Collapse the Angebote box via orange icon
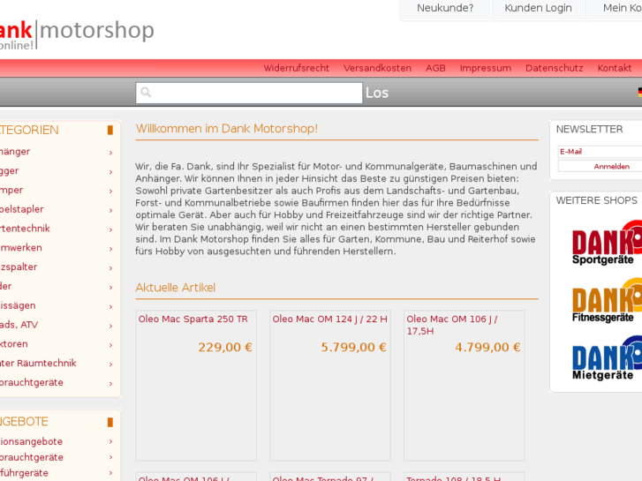This screenshot has height=481, width=642. pos(110,422)
